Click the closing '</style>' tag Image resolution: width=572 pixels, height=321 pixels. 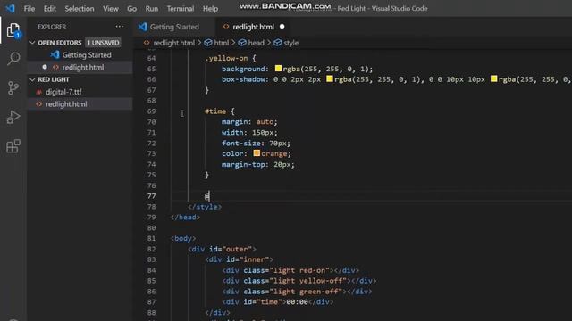[205, 207]
